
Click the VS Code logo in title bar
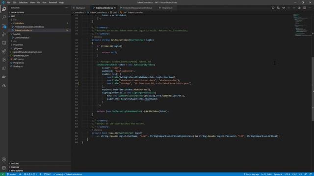3,2
